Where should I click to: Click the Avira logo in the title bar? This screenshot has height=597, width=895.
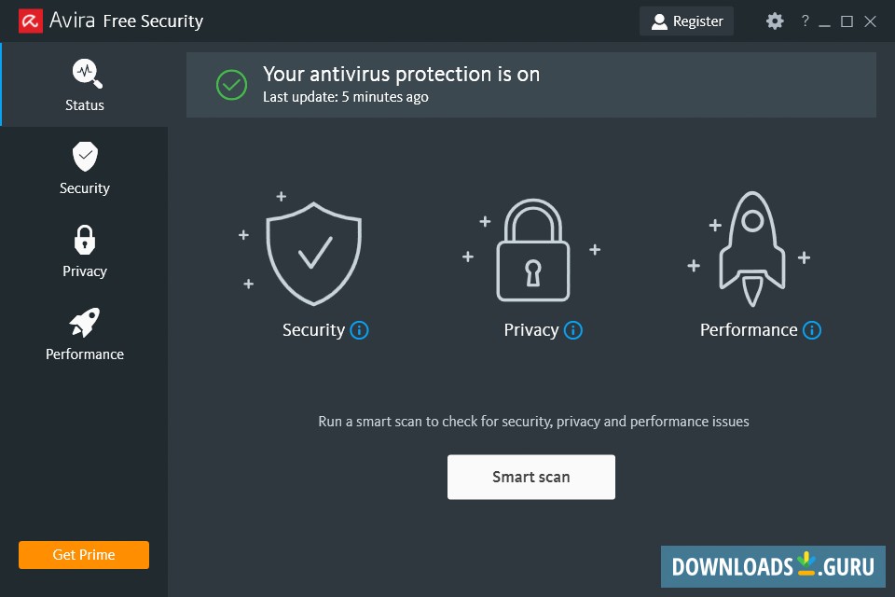(x=29, y=20)
